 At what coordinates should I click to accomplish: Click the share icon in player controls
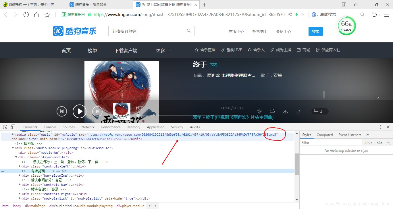298,111
